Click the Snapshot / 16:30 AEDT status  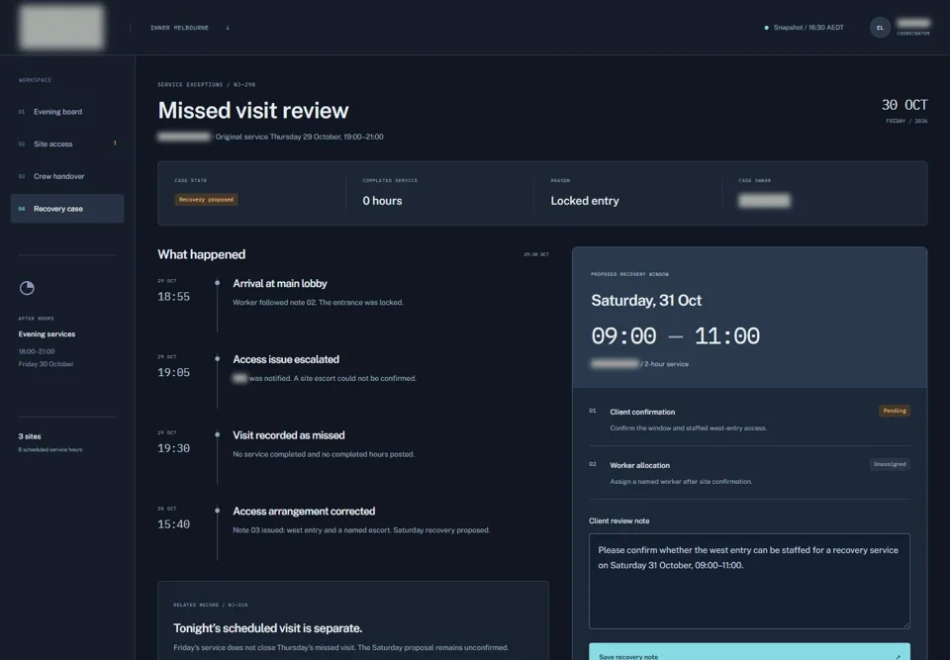[x=804, y=28]
